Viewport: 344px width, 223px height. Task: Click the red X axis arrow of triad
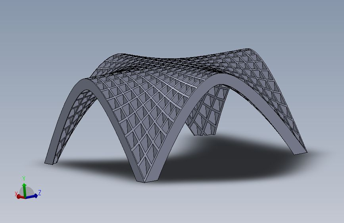(20, 197)
